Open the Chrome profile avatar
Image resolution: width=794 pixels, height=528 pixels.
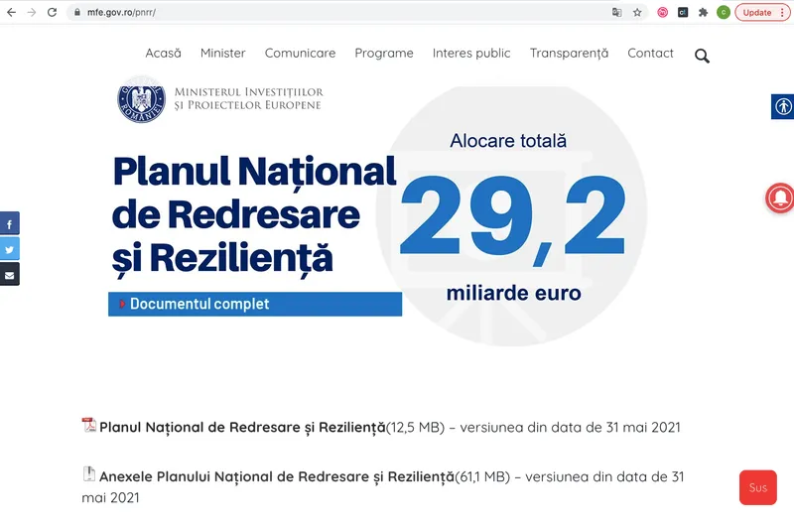point(724,13)
